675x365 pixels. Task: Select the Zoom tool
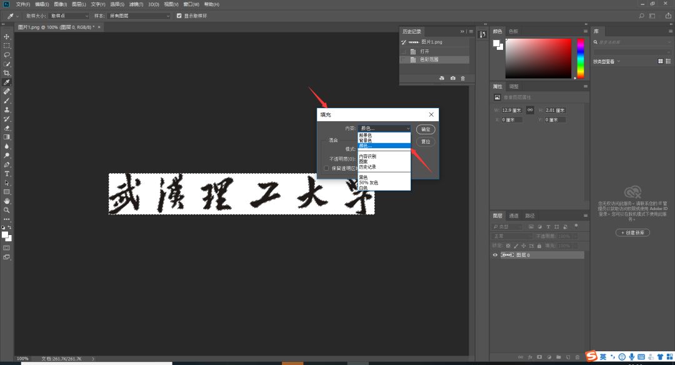click(6, 210)
